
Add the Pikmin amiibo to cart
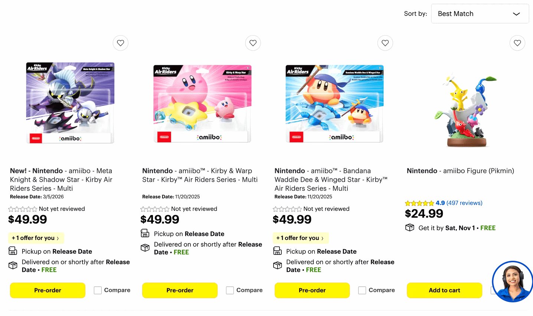tap(444, 290)
